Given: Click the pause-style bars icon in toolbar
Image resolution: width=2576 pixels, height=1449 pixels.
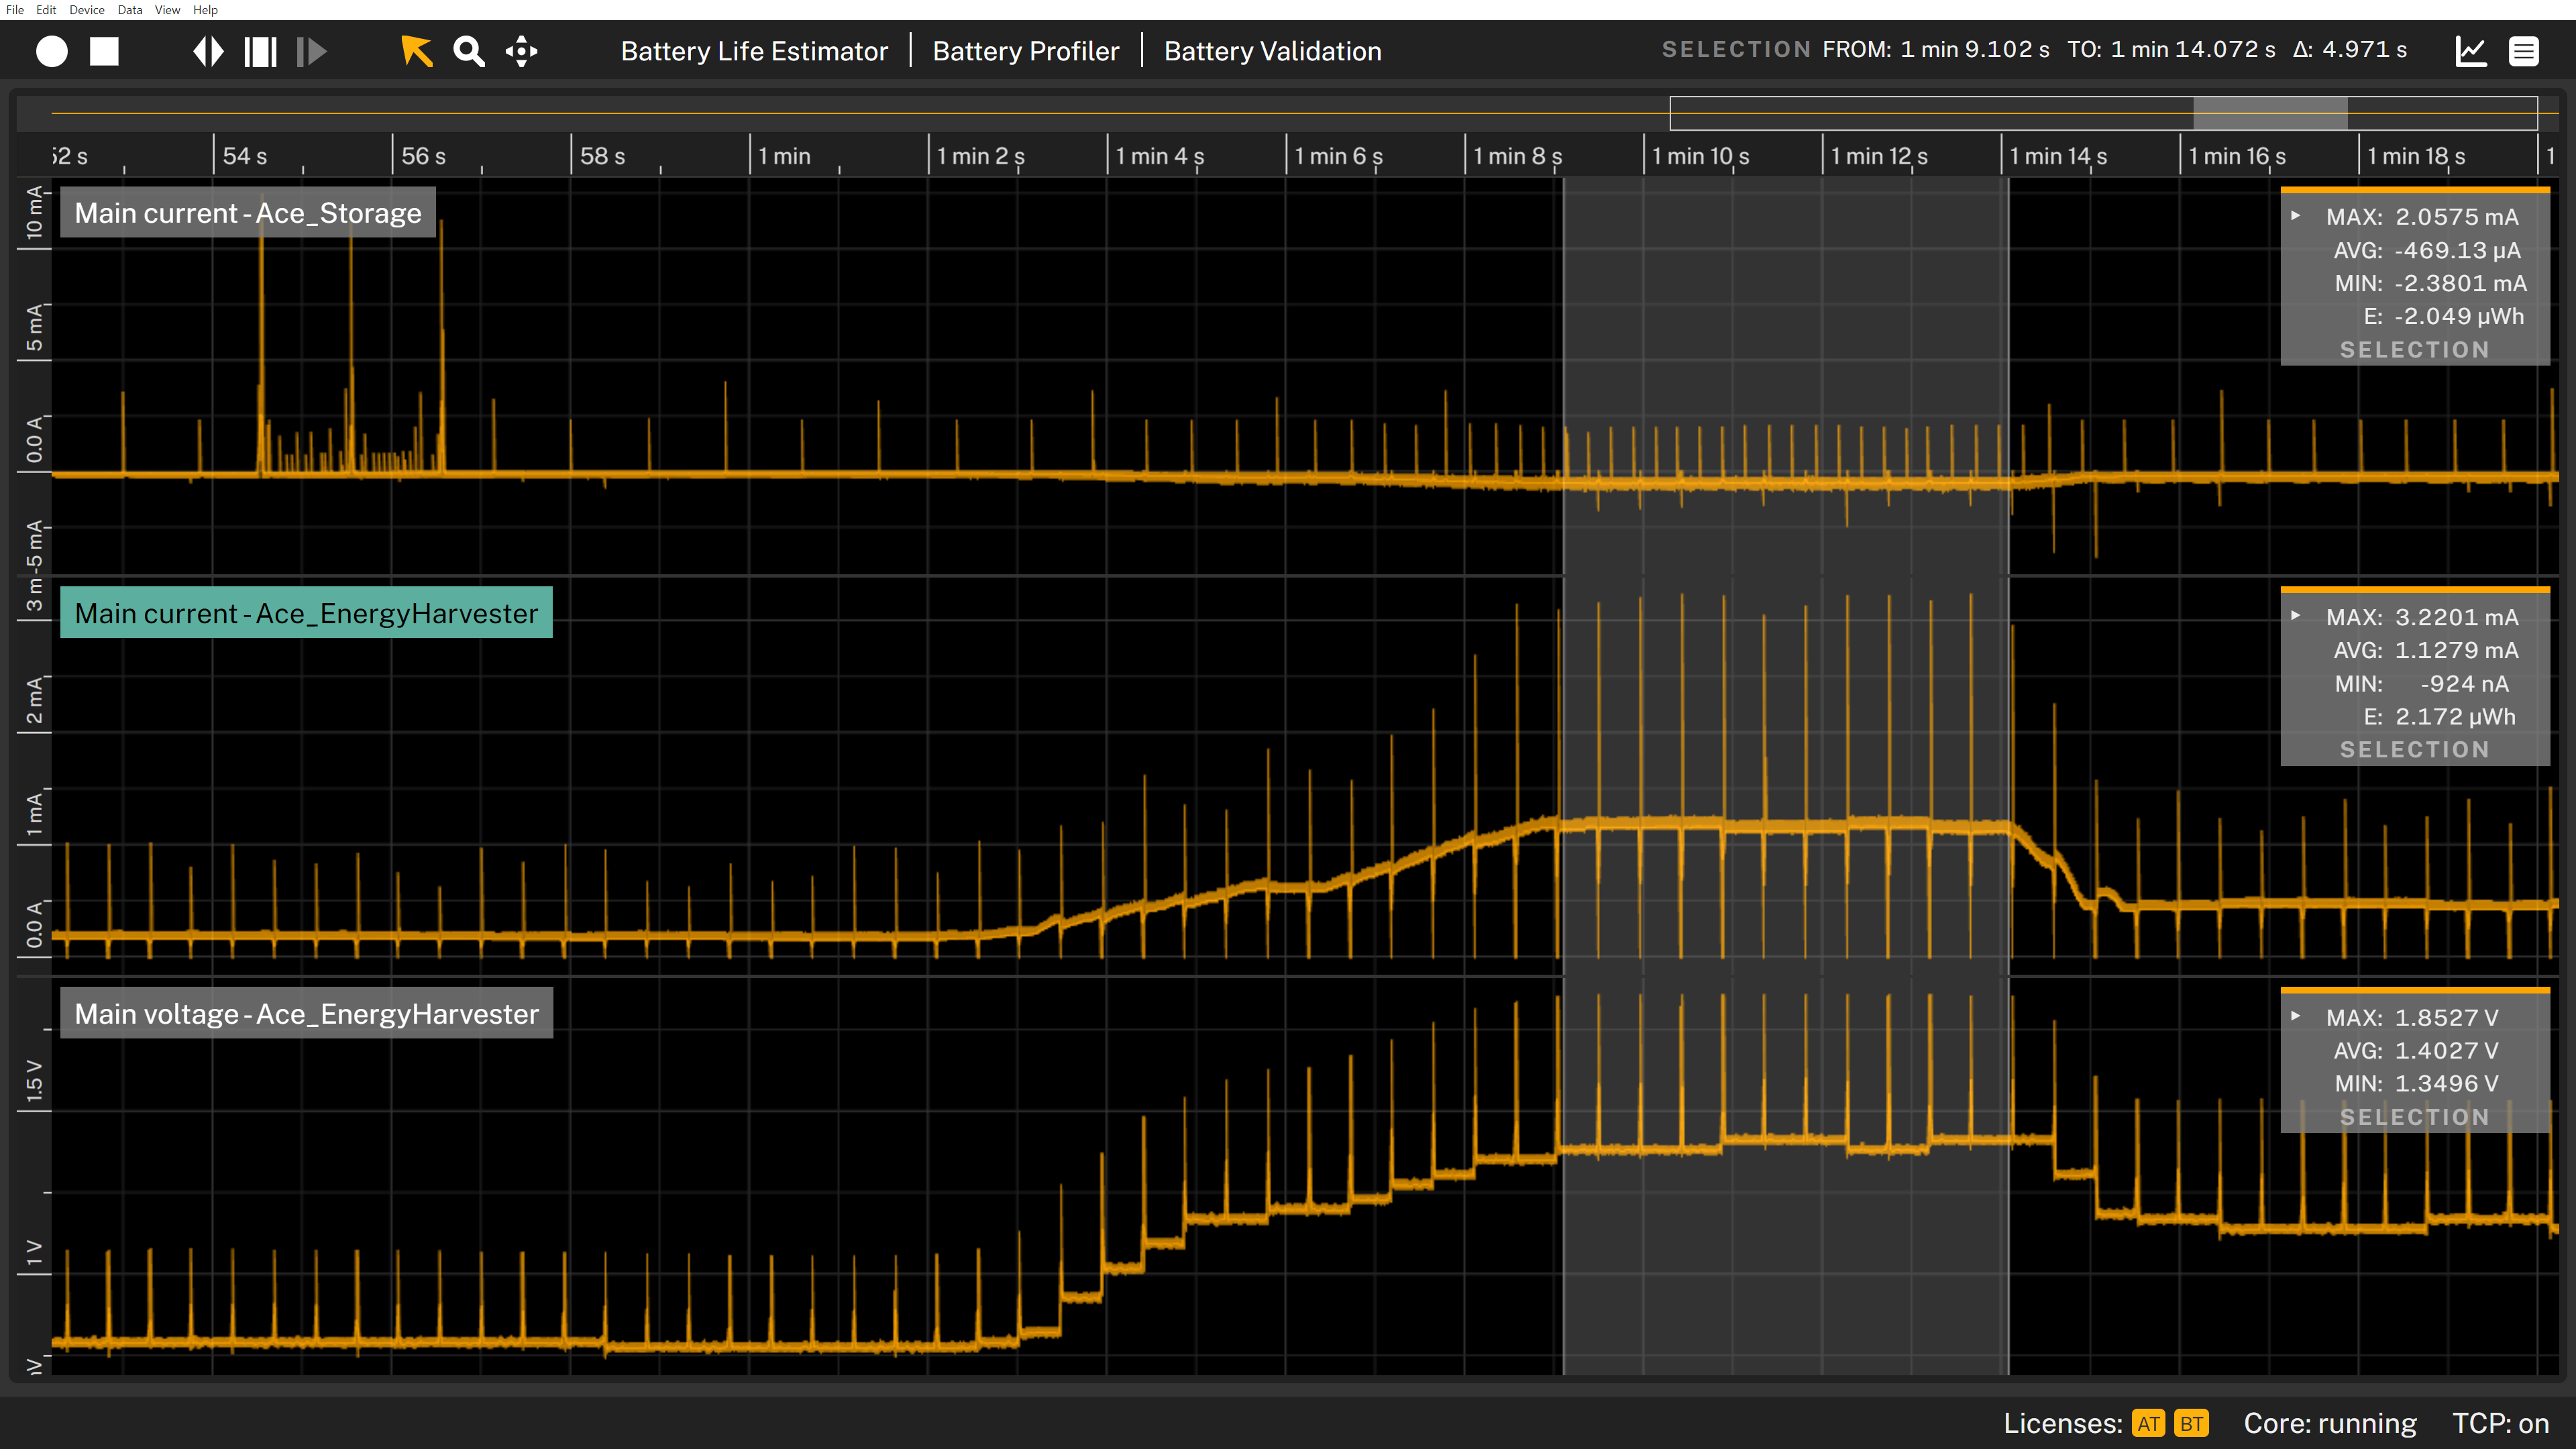Looking at the screenshot, I should [x=260, y=51].
